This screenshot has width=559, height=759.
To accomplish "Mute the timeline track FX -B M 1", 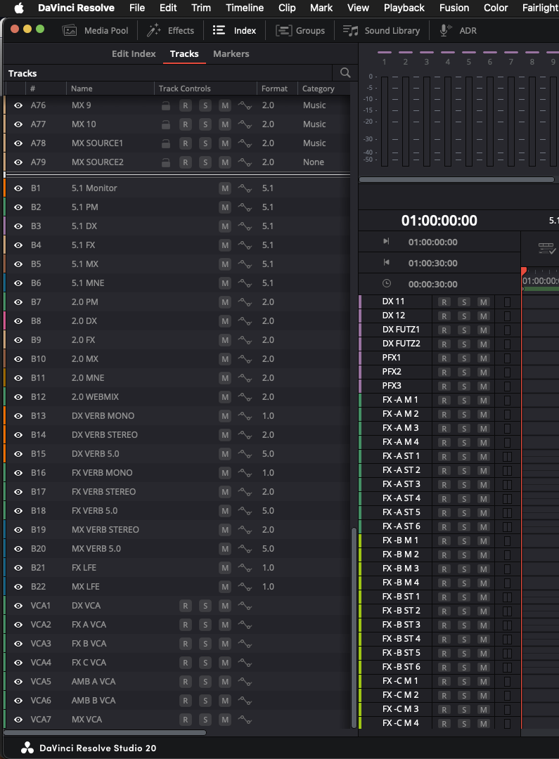I will 484,540.
